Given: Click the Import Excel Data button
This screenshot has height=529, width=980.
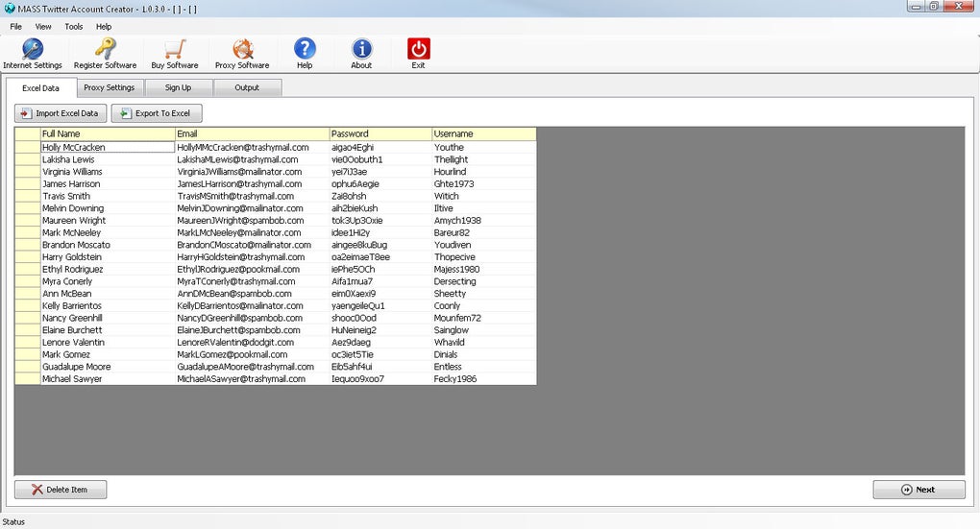Looking at the screenshot, I should click(x=61, y=113).
